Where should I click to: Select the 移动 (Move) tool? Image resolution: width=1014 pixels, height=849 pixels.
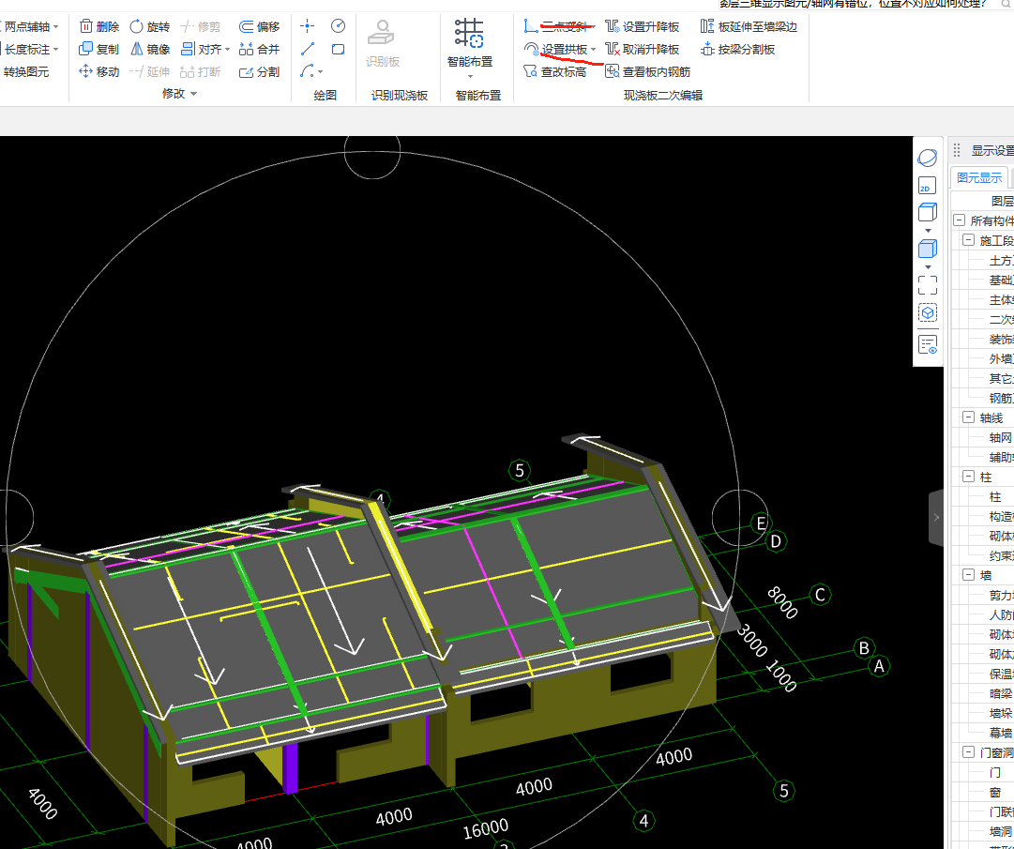coord(98,72)
